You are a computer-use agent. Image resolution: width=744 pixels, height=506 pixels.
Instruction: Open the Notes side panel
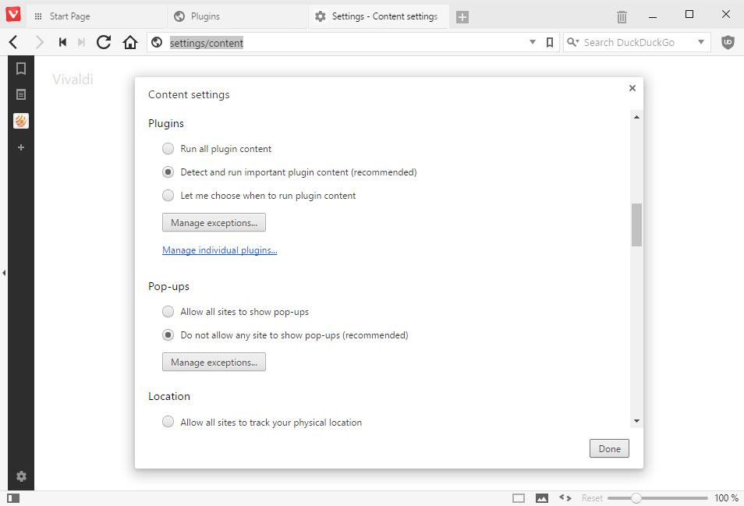21,94
